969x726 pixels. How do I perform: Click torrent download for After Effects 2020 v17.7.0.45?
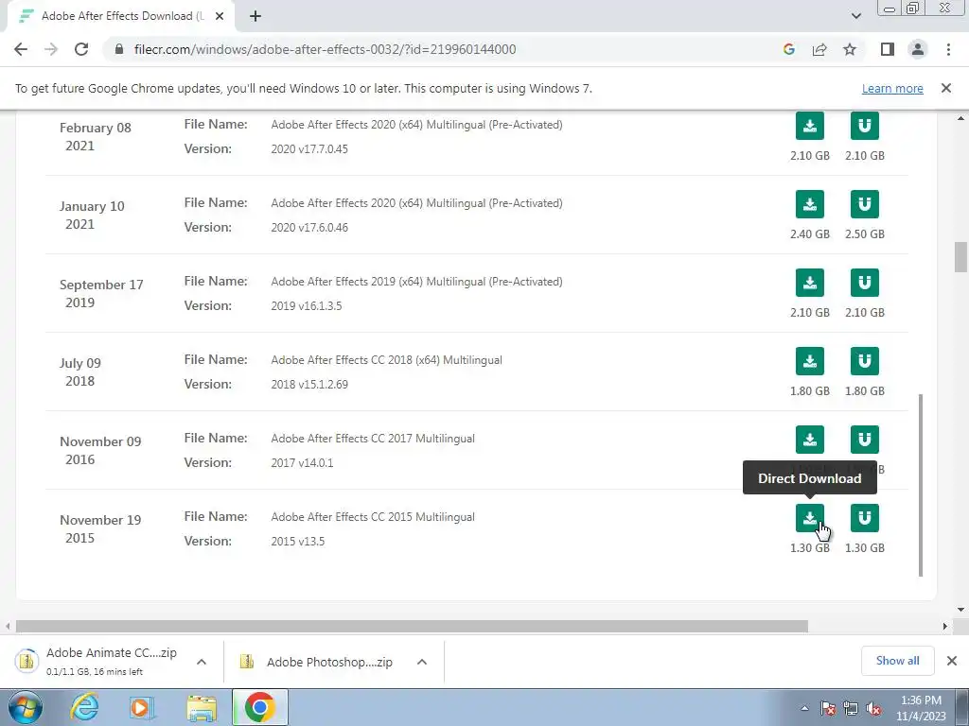(865, 126)
